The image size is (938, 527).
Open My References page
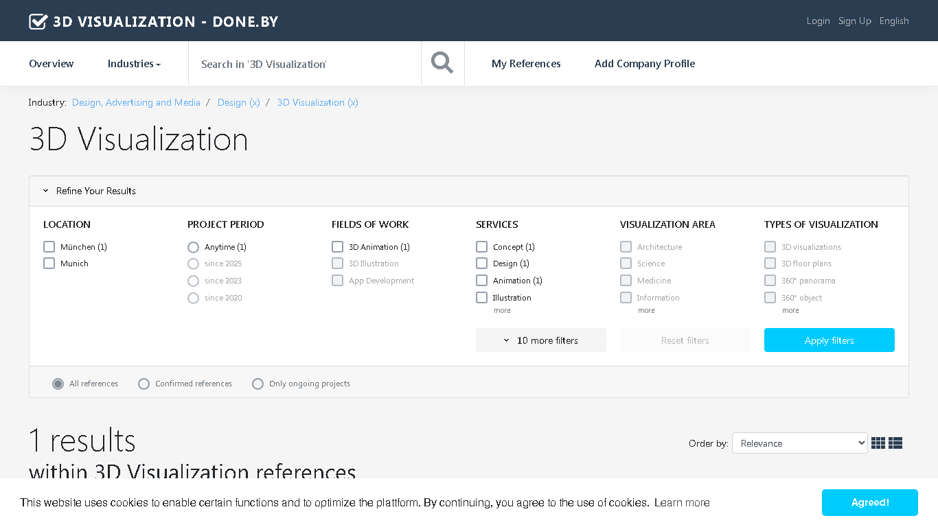point(526,63)
